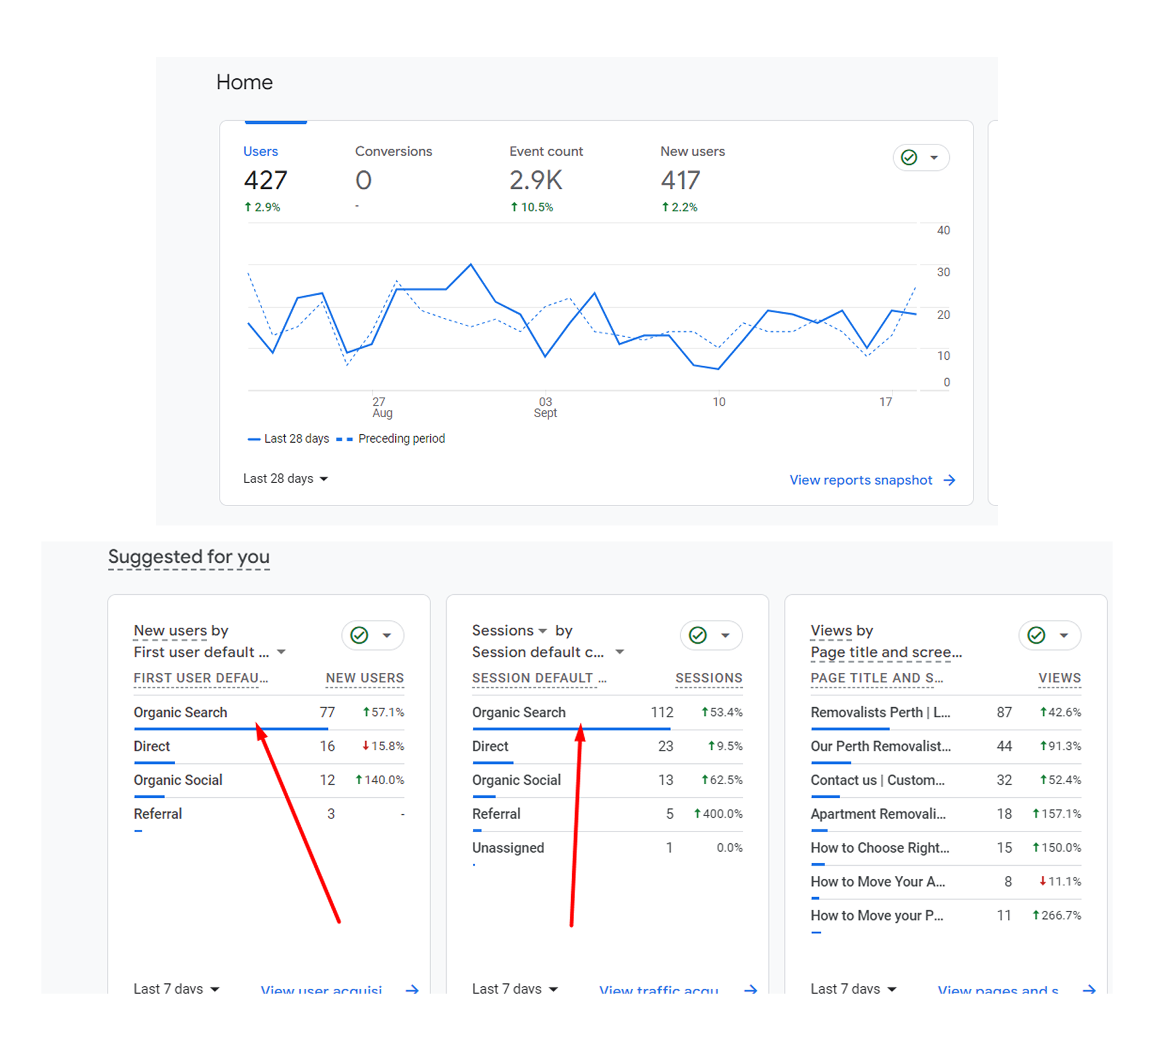Switch to the New users metric tab
Screen dimensions: 1154x1051
tap(692, 151)
